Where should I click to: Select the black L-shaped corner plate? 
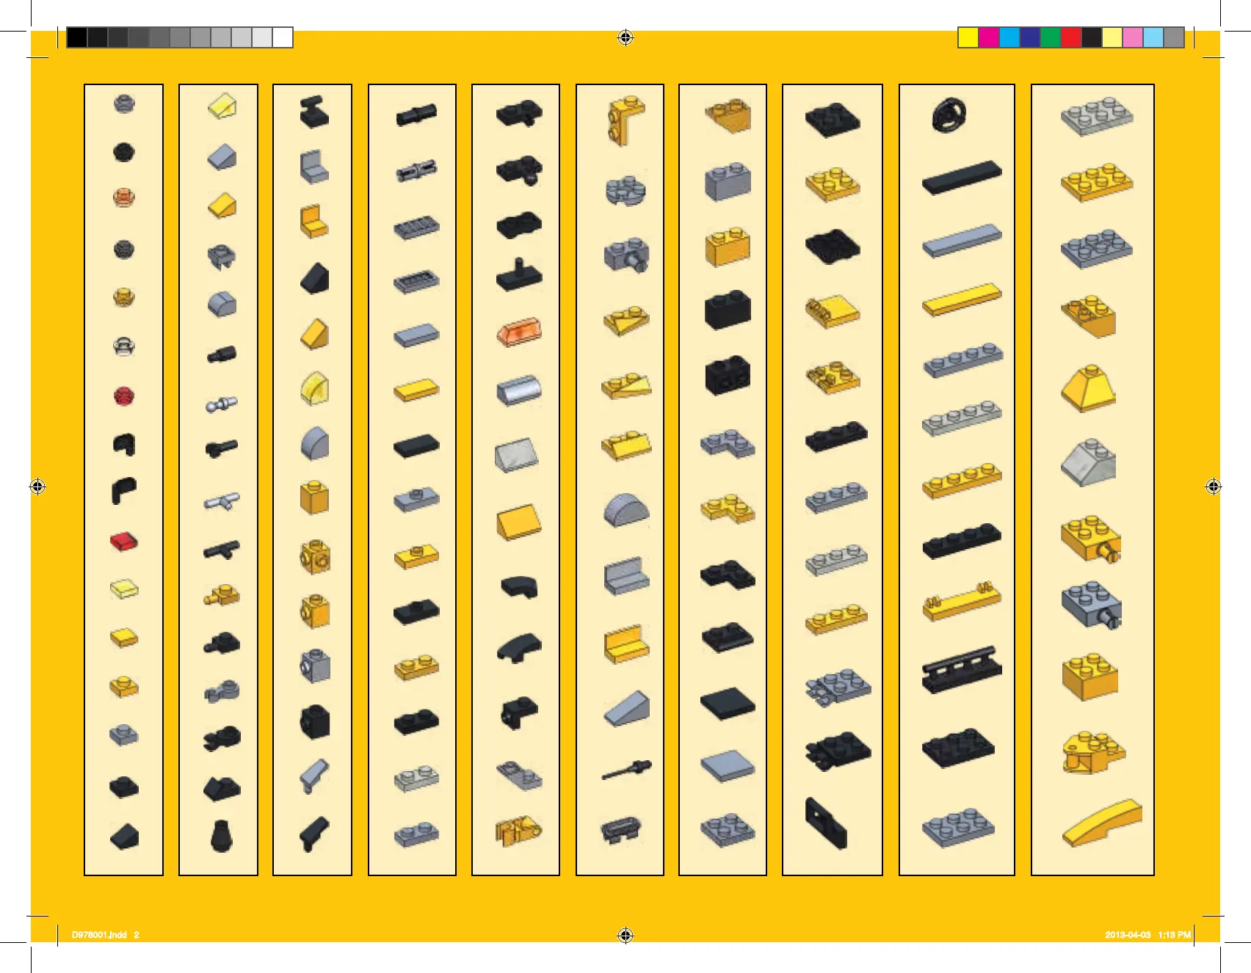(728, 575)
